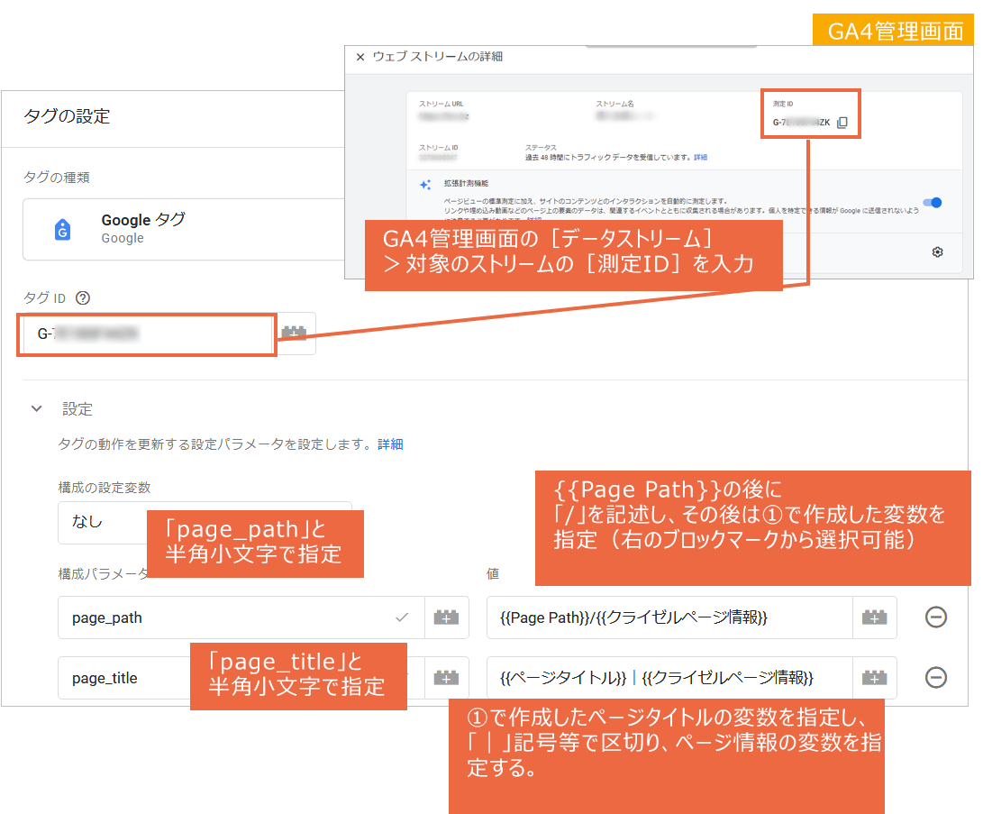The height and width of the screenshot is (814, 983).
Task: Click the 拡張計測機能 heading in GA4 panel
Action: click(x=466, y=184)
